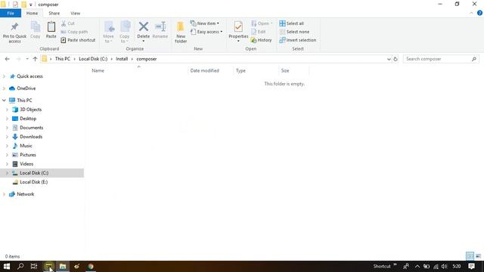Image resolution: width=484 pixels, height=272 pixels.
Task: Click the Cut command
Action: click(x=68, y=23)
